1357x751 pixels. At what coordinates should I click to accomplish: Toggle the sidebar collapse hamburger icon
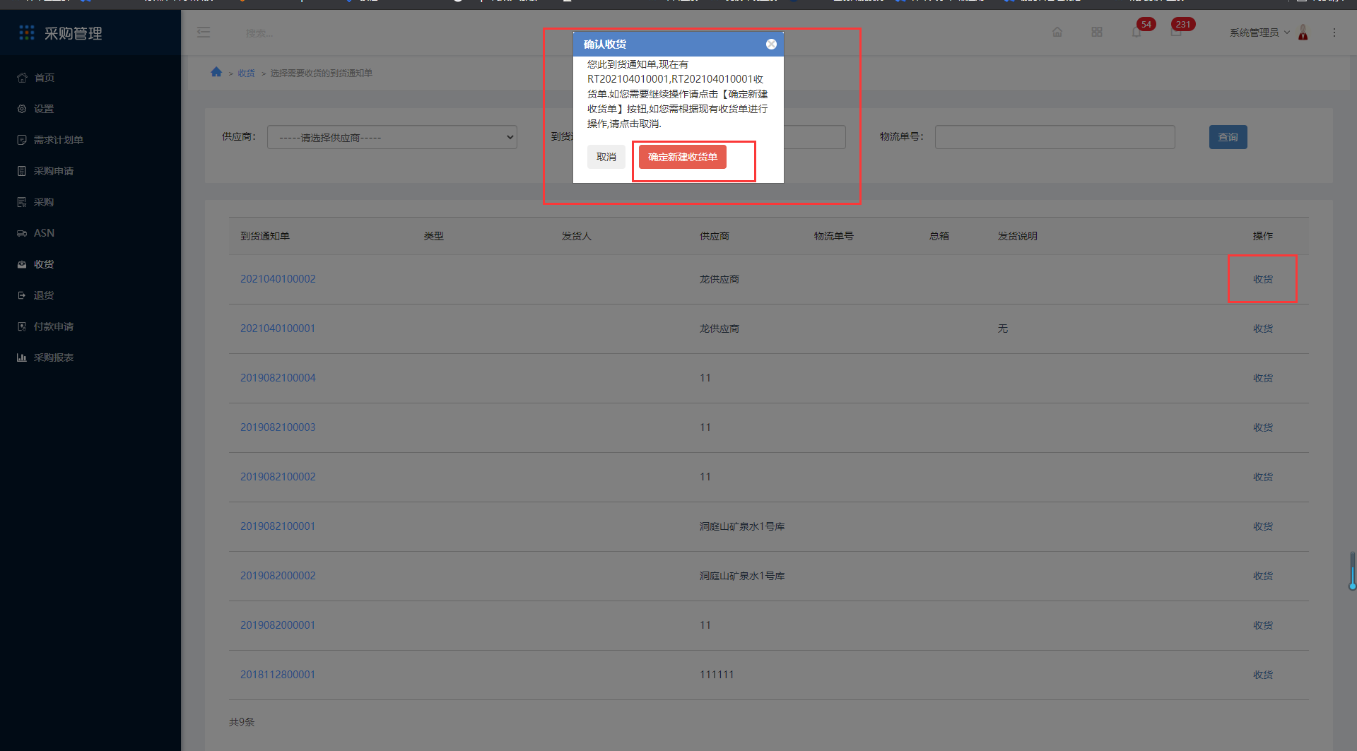pyautogui.click(x=204, y=32)
